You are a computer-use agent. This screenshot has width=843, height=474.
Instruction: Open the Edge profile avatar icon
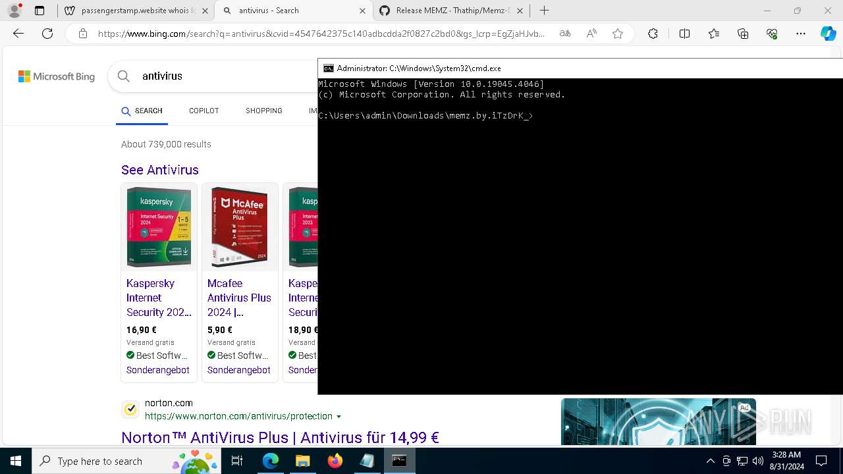pos(14,11)
